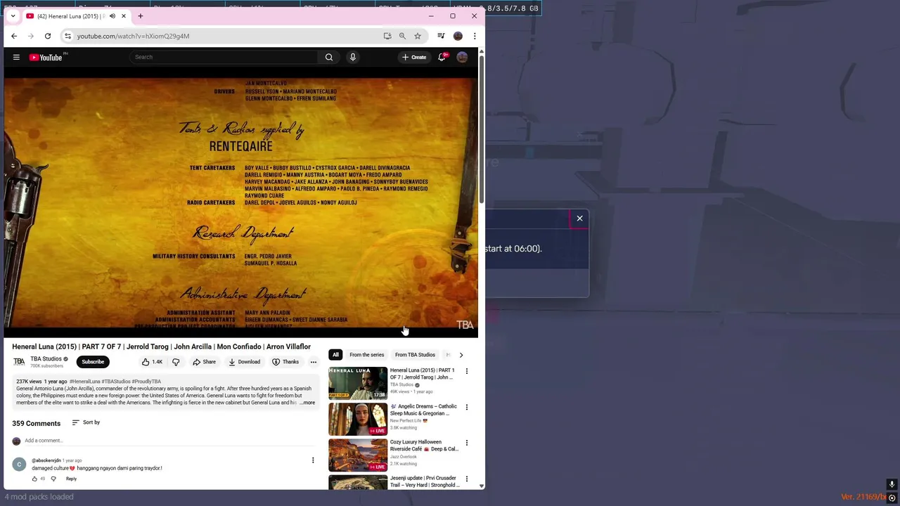The image size is (900, 506).
Task: Click the browser address bar URL
Action: tap(133, 36)
